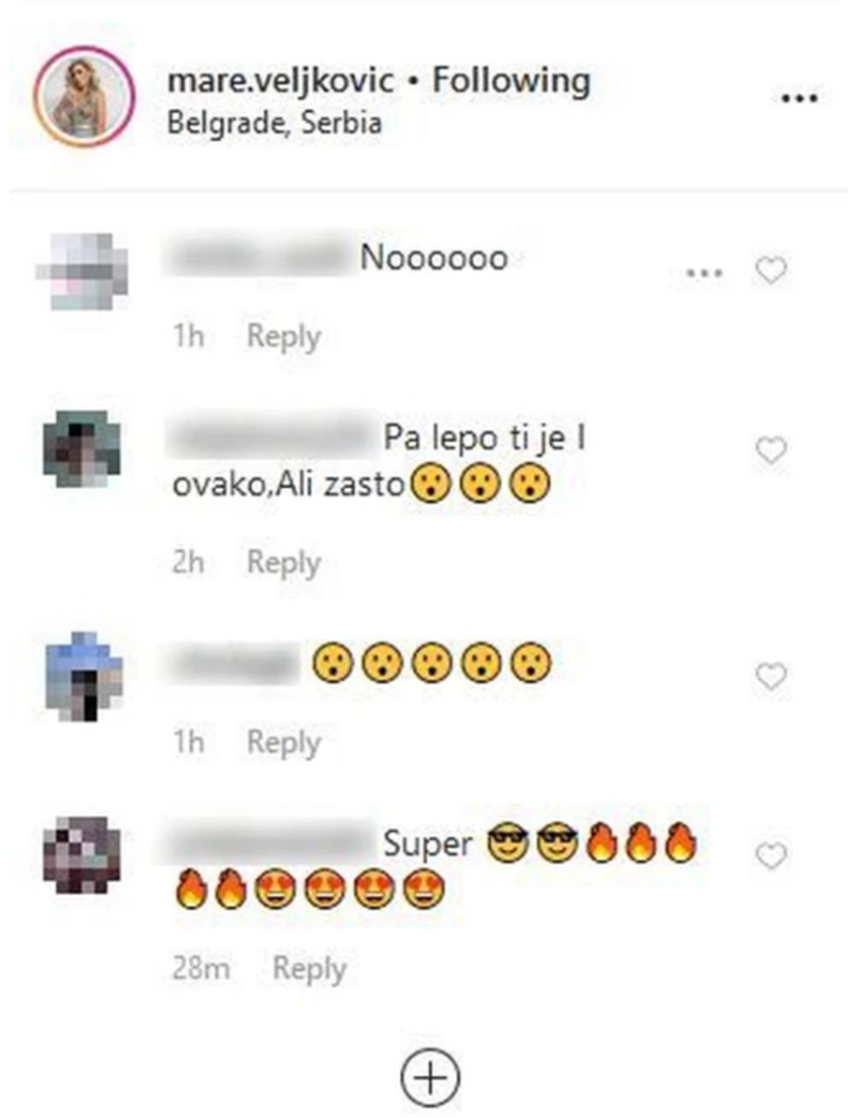Like the five surprised emoji comment
The height and width of the screenshot is (1118, 855).
[x=771, y=677]
